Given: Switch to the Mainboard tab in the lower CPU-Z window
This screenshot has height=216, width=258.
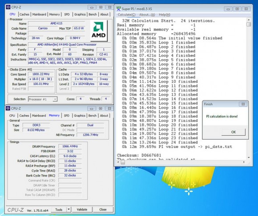Looking at the screenshot, I should (x=39, y=116).
